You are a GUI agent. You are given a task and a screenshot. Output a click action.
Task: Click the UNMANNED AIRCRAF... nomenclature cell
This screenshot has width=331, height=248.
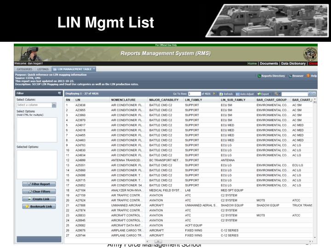click(127, 205)
